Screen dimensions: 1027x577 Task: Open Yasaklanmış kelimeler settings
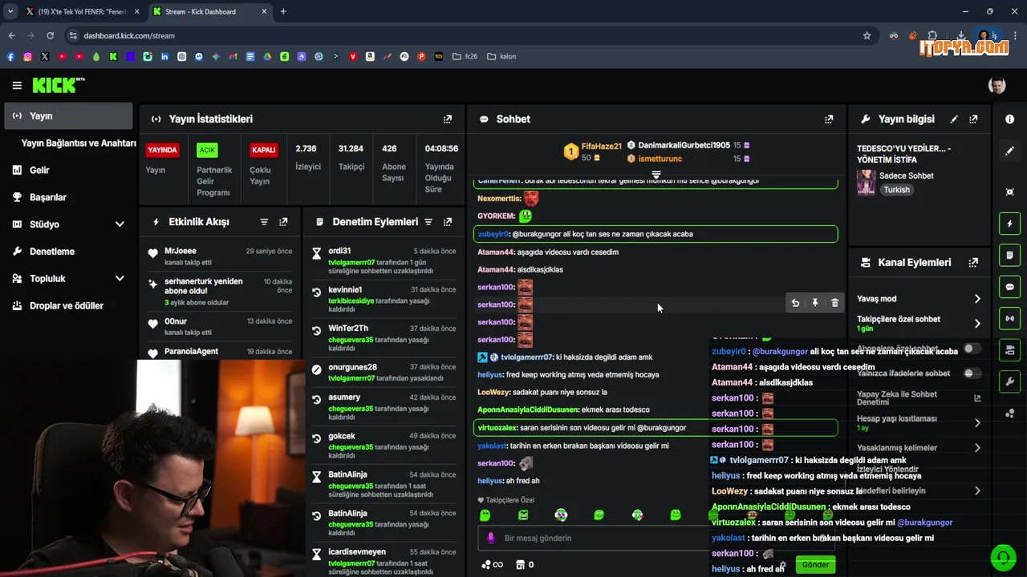[x=977, y=448]
